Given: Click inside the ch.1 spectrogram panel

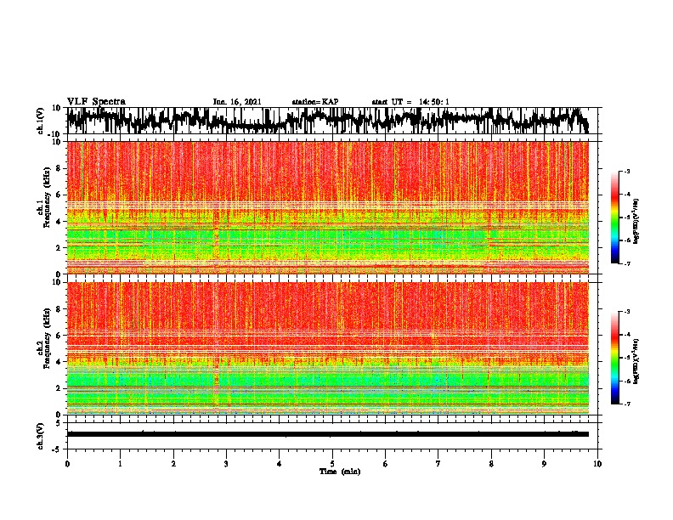Looking at the screenshot, I should coord(327,207).
